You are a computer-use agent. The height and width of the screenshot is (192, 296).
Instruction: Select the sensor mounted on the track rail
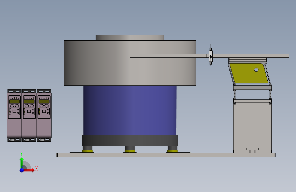click(211, 55)
